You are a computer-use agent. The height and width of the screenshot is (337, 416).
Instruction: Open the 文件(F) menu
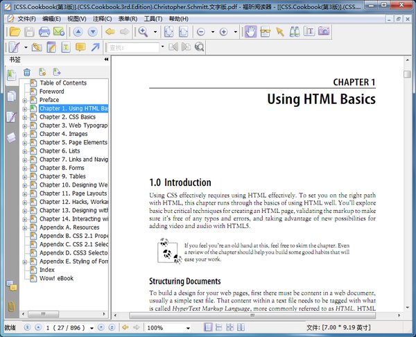27,19
